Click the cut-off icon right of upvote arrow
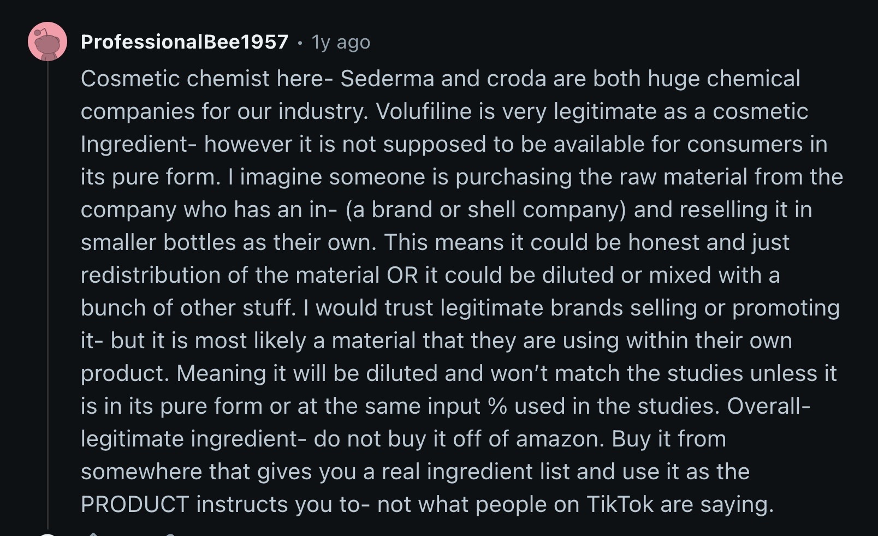This screenshot has height=536, width=878. click(170, 534)
